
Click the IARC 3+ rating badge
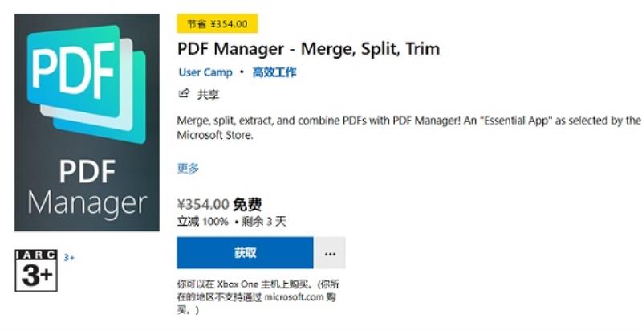pyautogui.click(x=36, y=271)
